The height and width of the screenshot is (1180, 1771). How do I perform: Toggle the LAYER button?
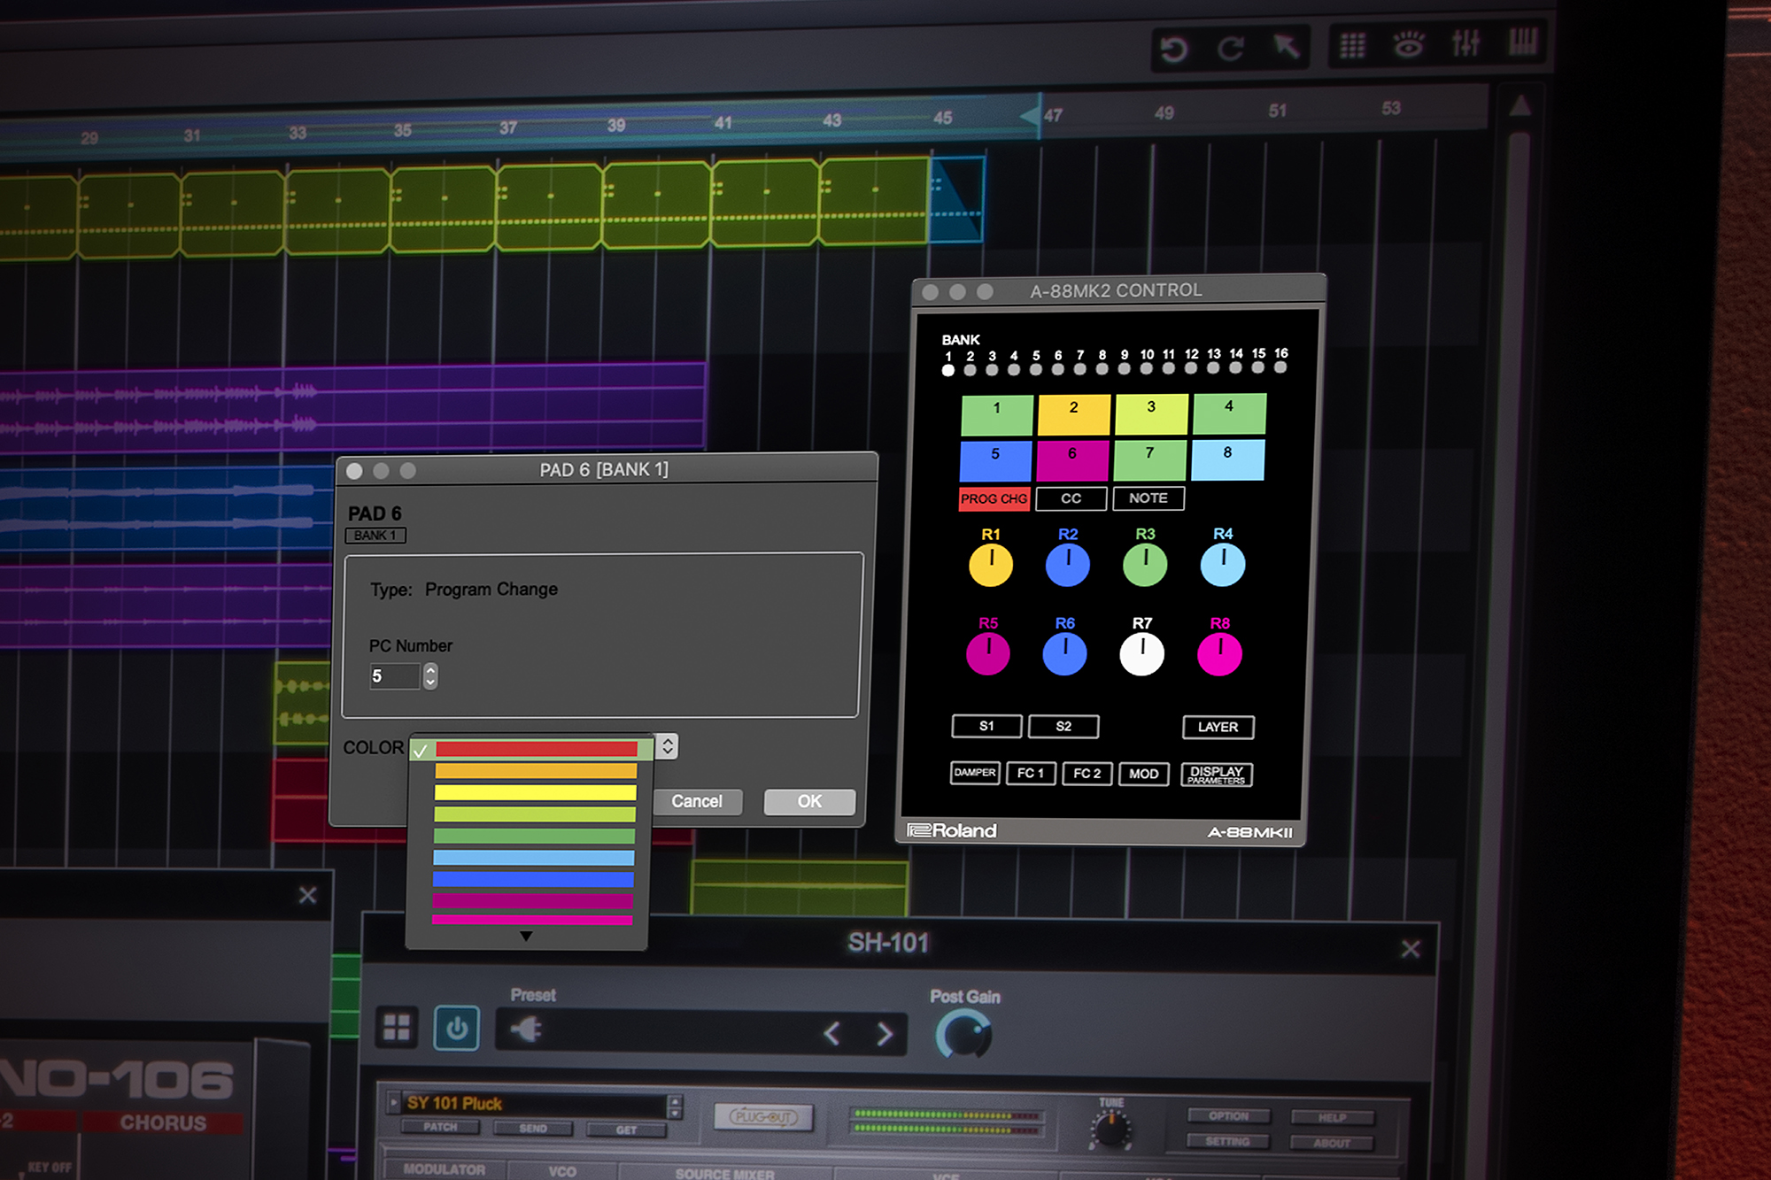pos(1218,727)
